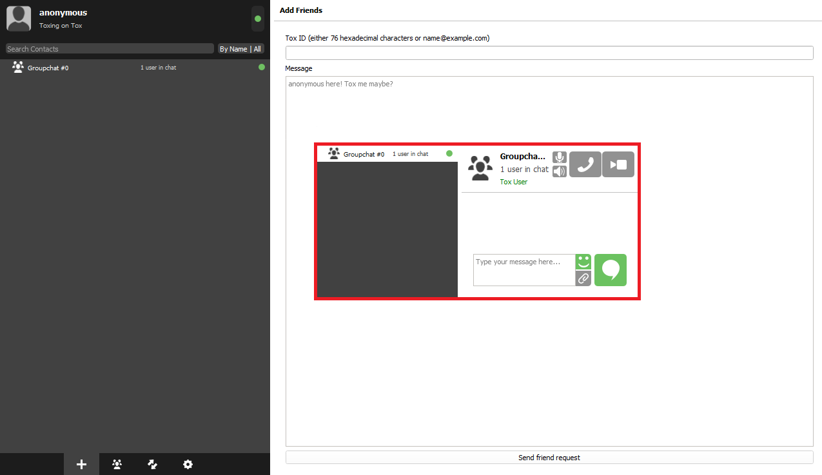The height and width of the screenshot is (475, 822).
Task: Click the "Toxing on Tox" status message
Action: (x=61, y=26)
